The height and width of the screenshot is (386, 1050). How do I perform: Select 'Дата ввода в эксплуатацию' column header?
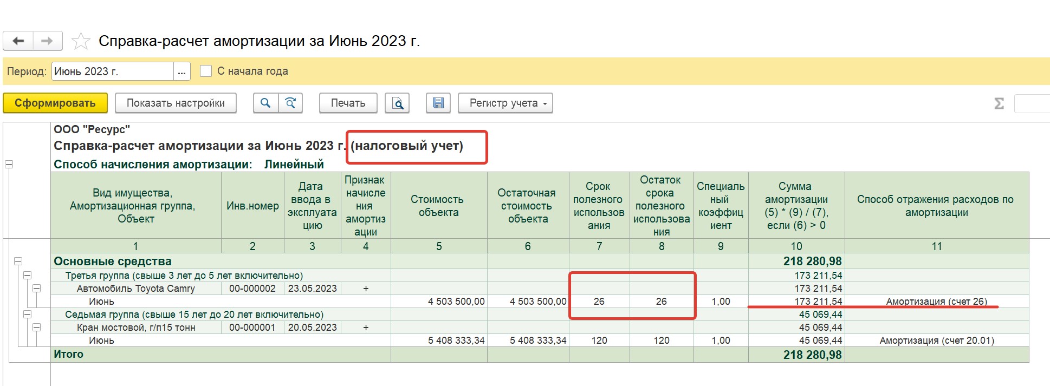tap(313, 206)
